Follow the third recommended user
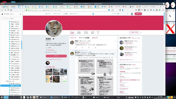Screen dimensions: 176x99 click(128, 55)
